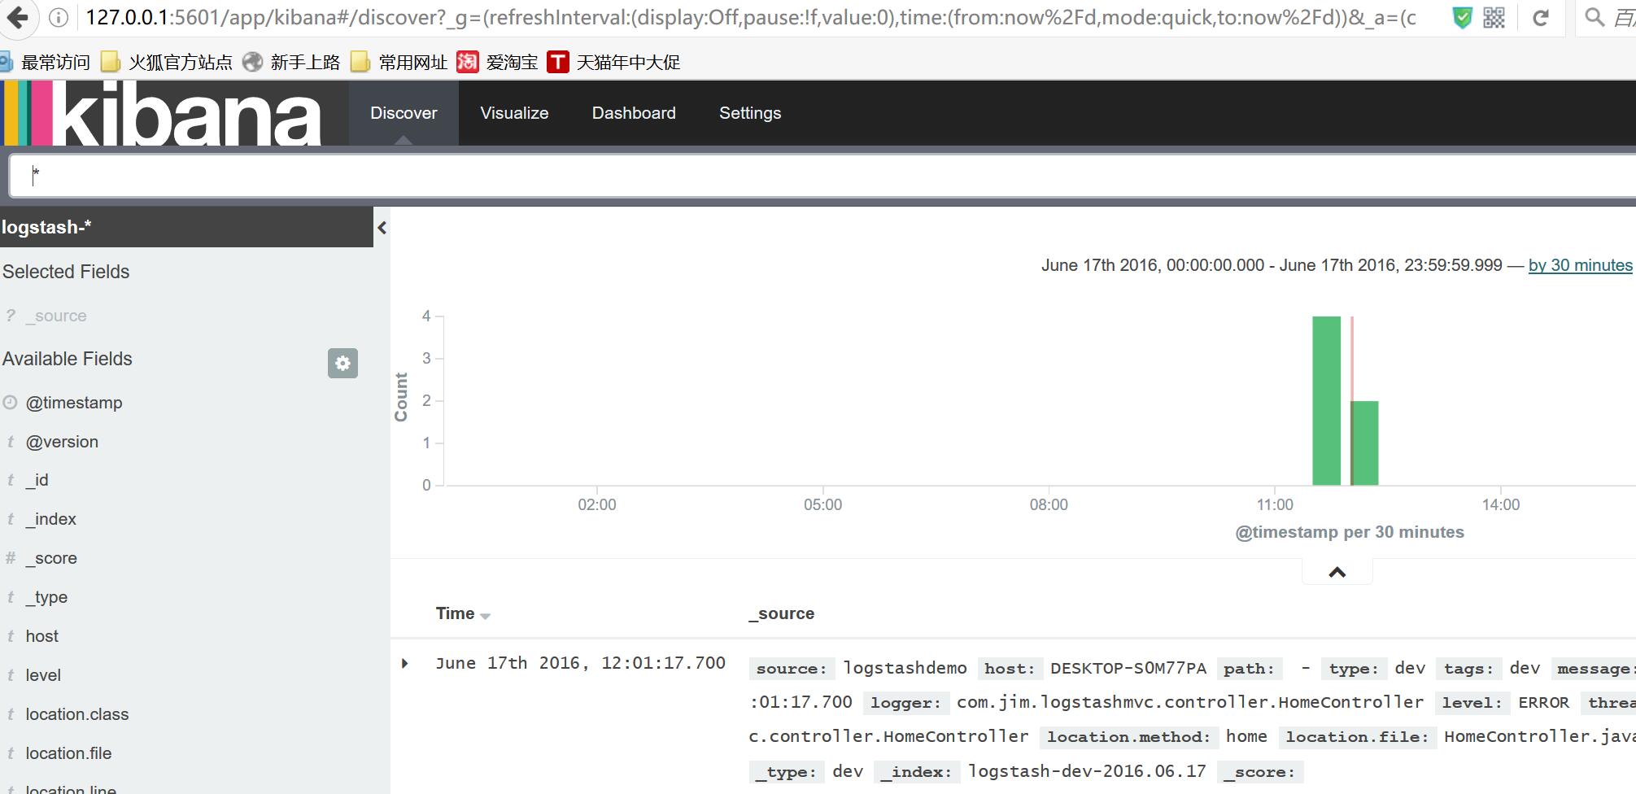
Task: Select the location.class field
Action: click(77, 714)
